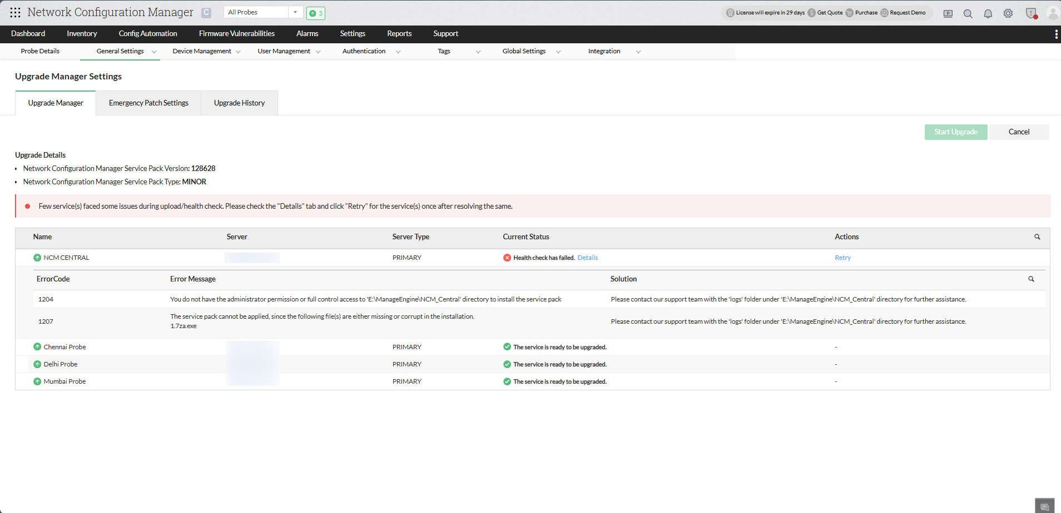Switch to the Upgrade History tab
The height and width of the screenshot is (513, 1061).
[239, 103]
